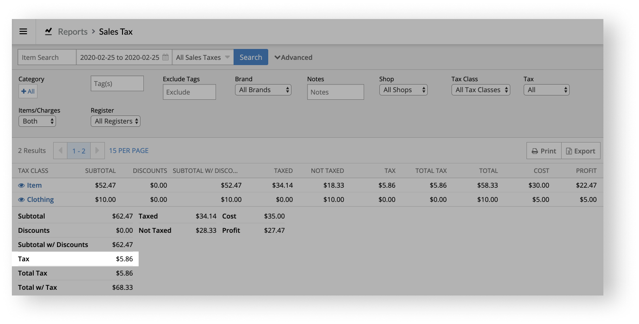Open the All Sales Taxes dropdown
This screenshot has height=324, width=639.
click(203, 57)
